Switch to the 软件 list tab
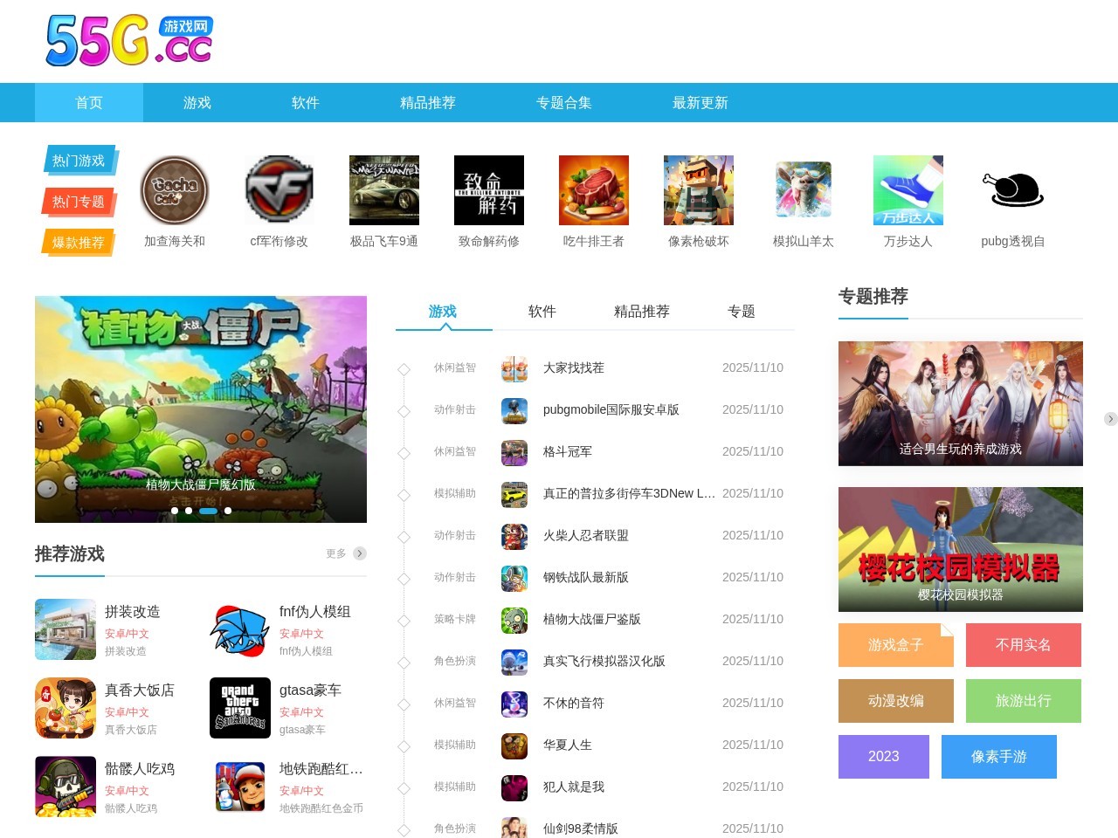 (542, 312)
